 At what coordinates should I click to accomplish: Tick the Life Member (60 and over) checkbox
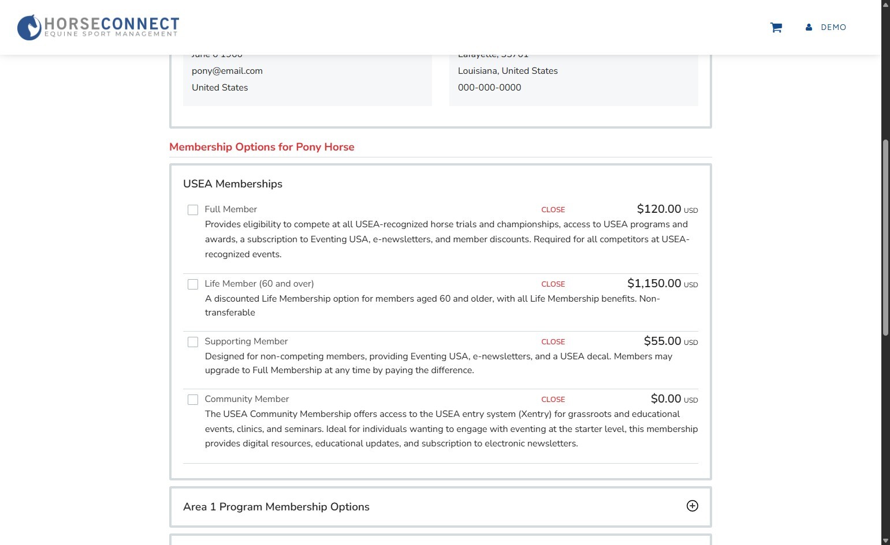[x=193, y=284]
